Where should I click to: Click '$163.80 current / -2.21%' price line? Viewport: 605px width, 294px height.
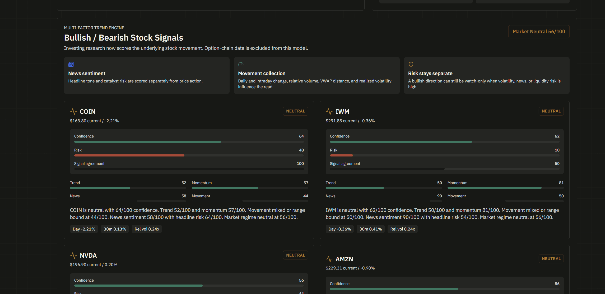[x=95, y=121]
